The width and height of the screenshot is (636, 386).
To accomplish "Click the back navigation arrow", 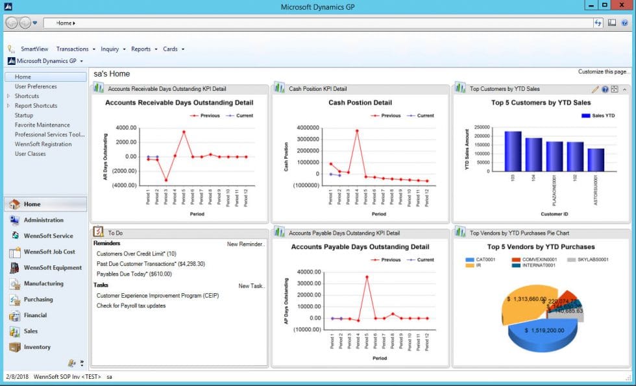I will pos(10,21).
